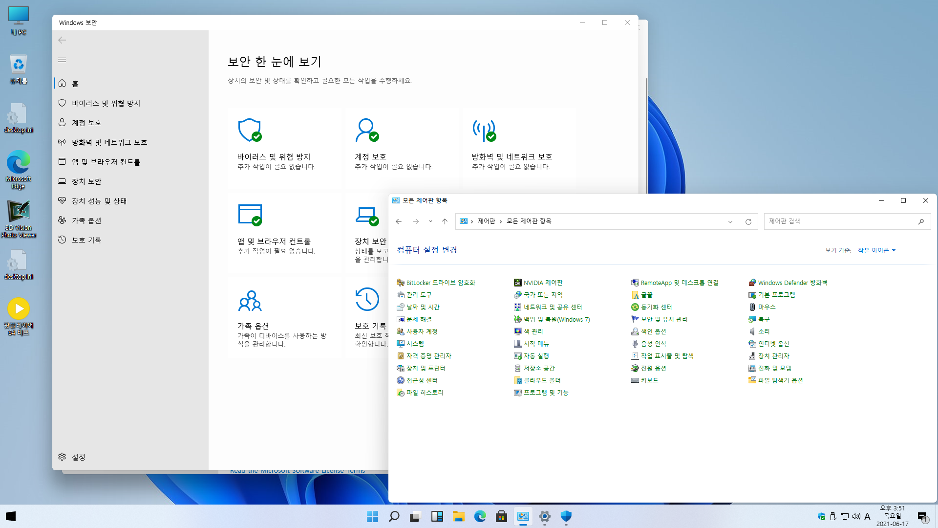Open NVIDIA 제어판 item
Screen dimensions: 938x528
pos(538,283)
